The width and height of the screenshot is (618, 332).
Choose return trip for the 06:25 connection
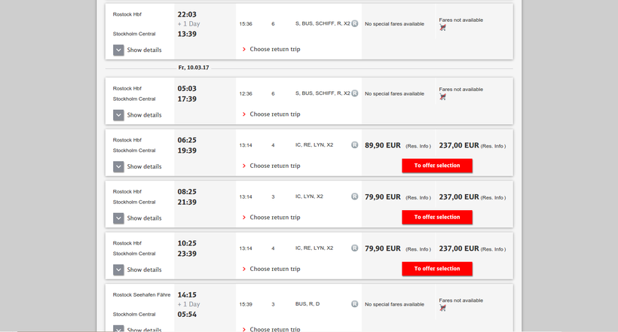[x=274, y=166]
